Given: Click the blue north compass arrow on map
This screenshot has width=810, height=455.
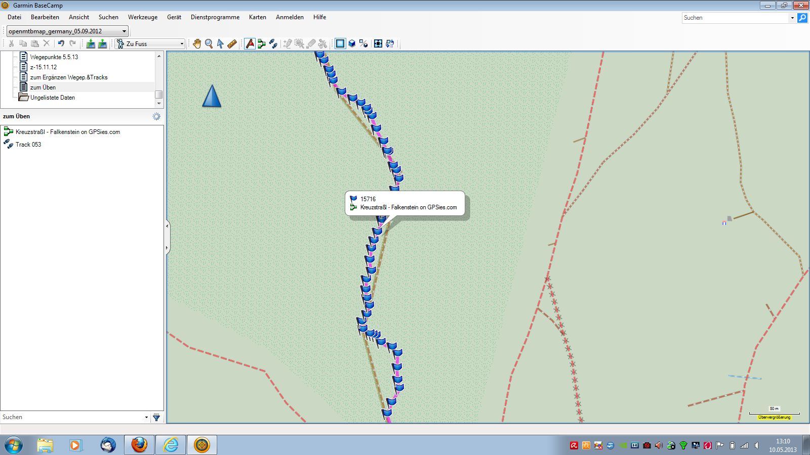Looking at the screenshot, I should pos(212,96).
